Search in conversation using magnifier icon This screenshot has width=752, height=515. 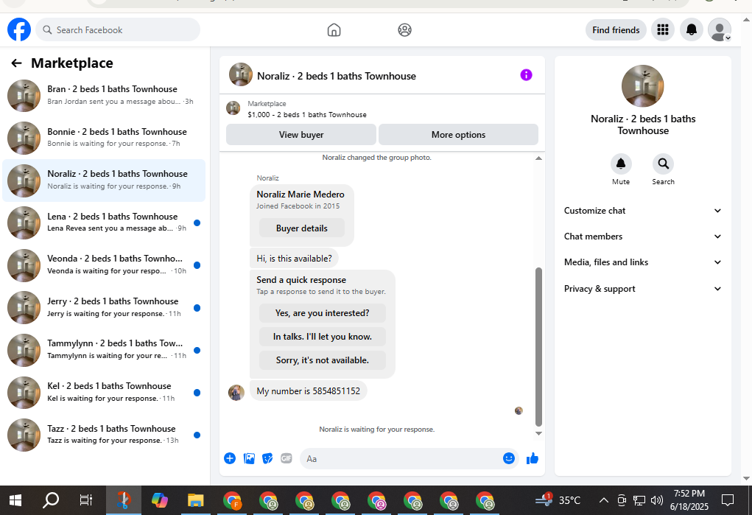(x=664, y=164)
